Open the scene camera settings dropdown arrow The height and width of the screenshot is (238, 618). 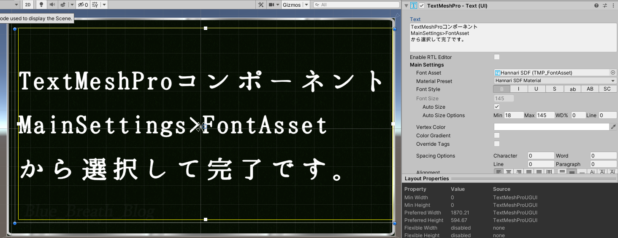tap(278, 5)
